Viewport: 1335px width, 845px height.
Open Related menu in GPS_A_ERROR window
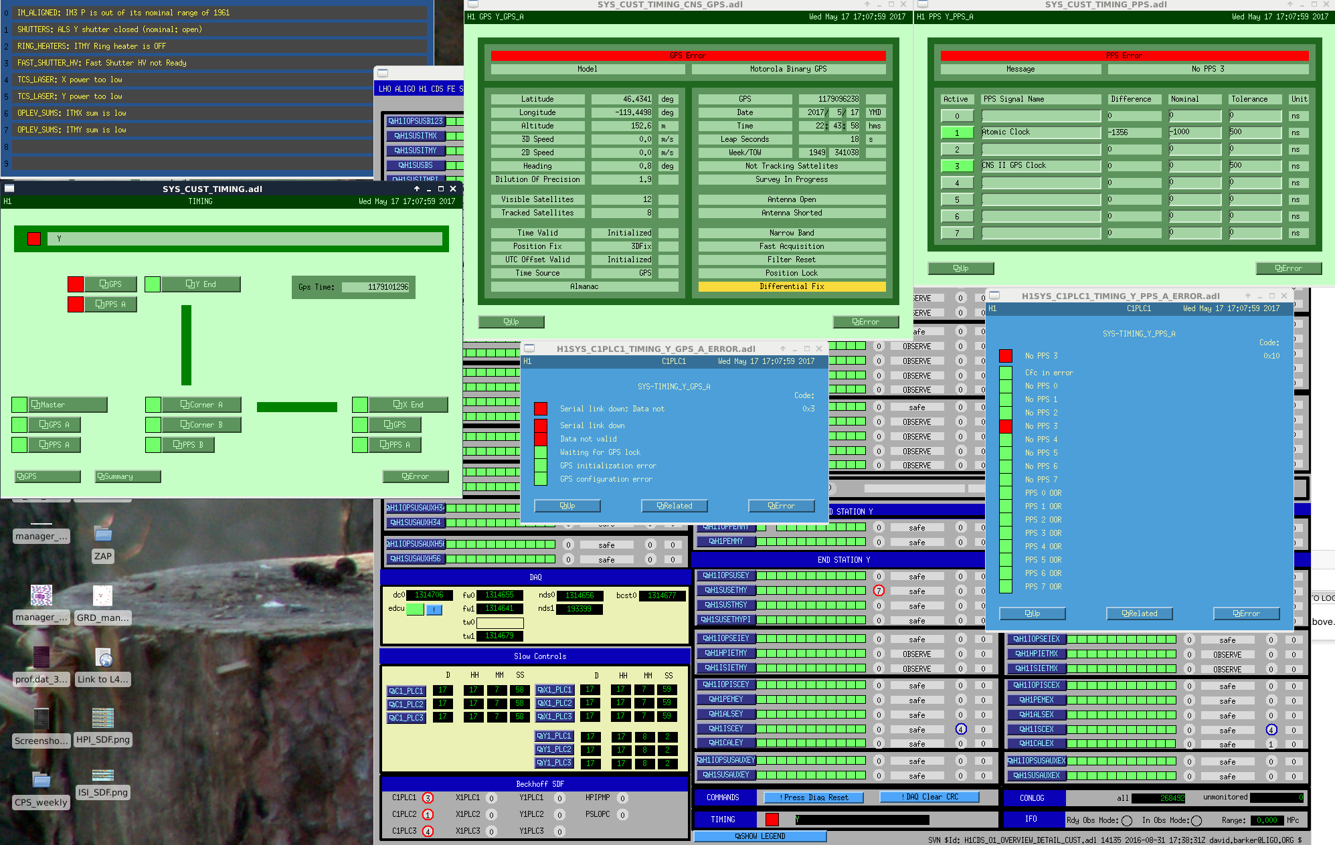click(x=675, y=506)
